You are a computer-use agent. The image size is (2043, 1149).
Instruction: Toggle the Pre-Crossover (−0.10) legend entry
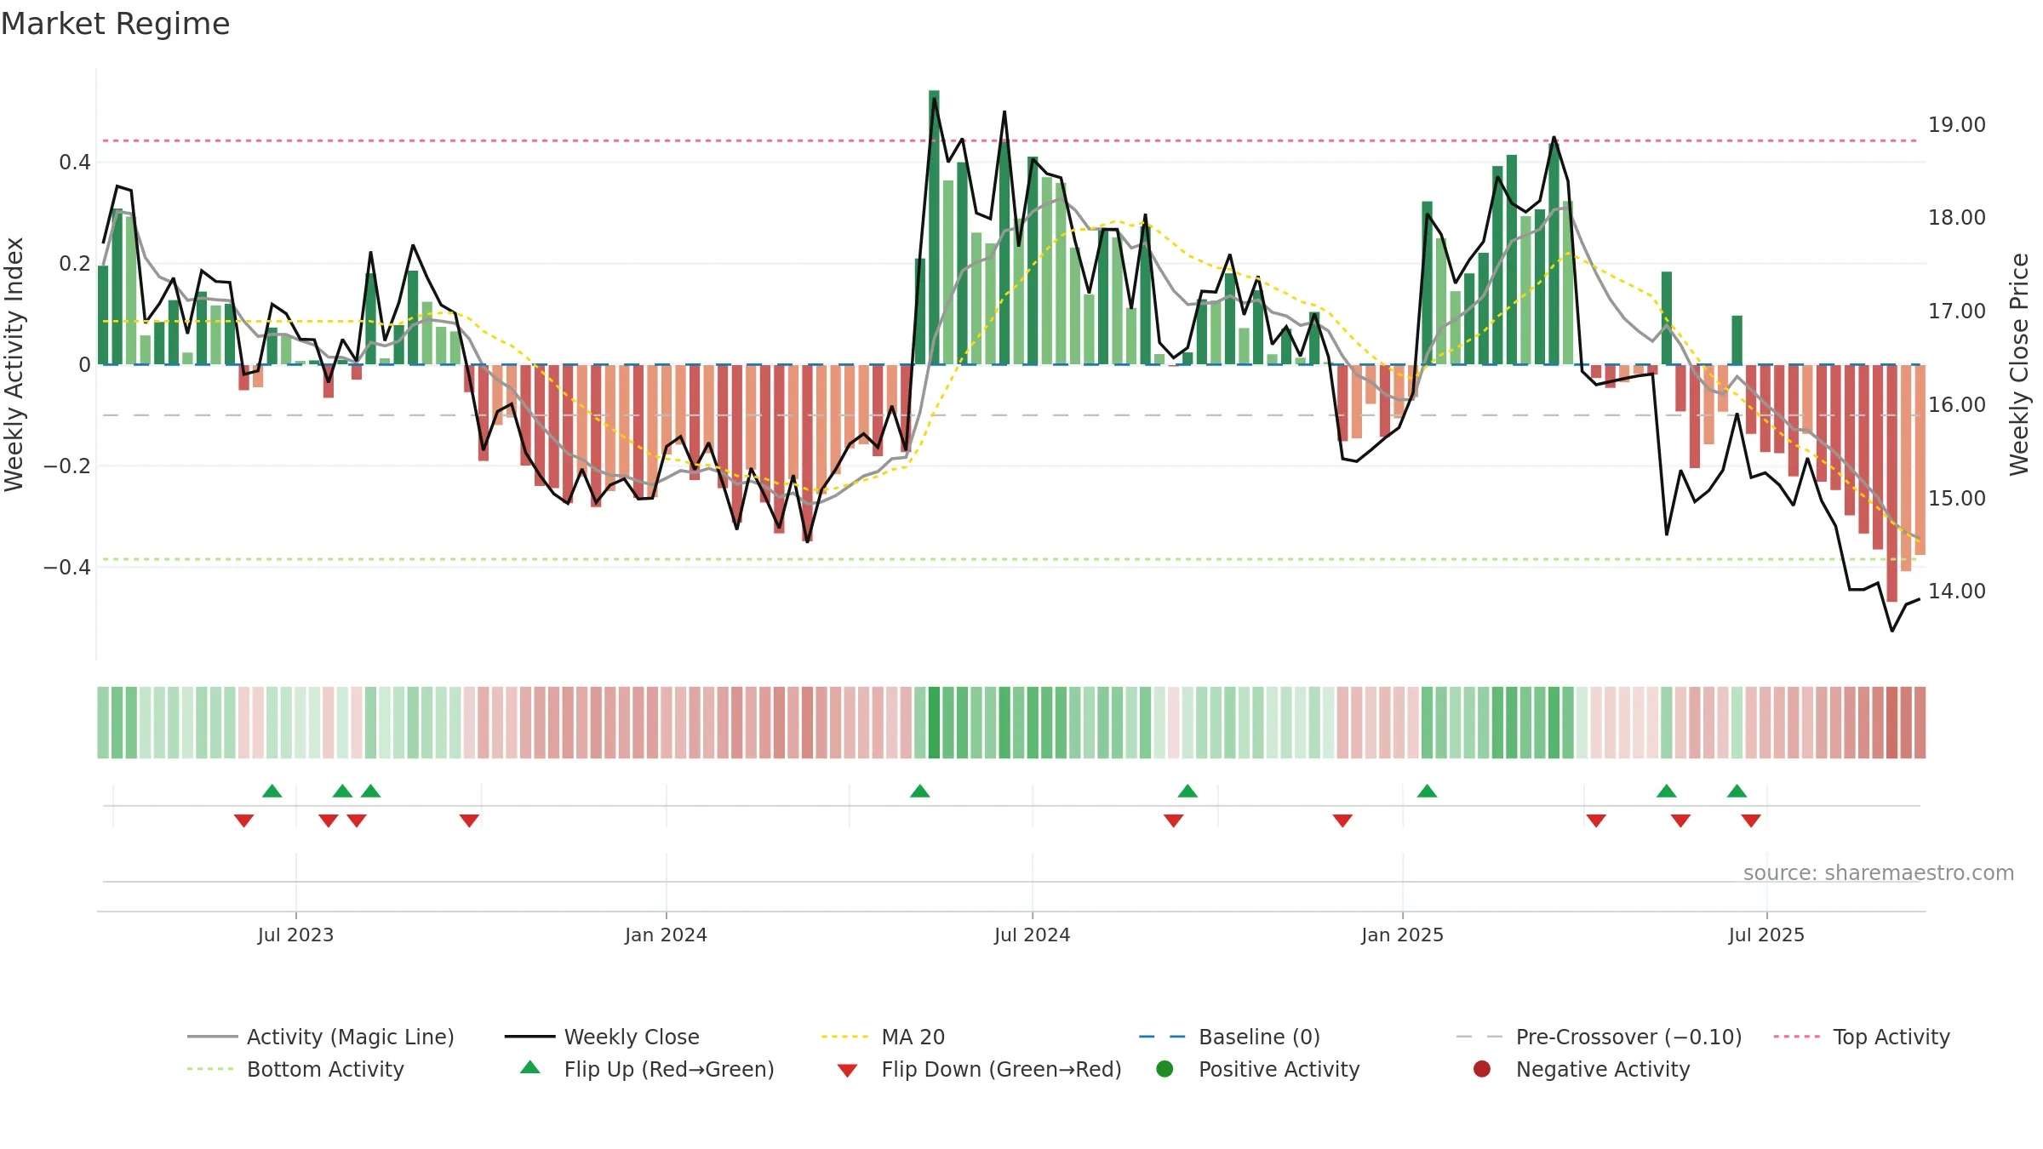coord(1599,1037)
